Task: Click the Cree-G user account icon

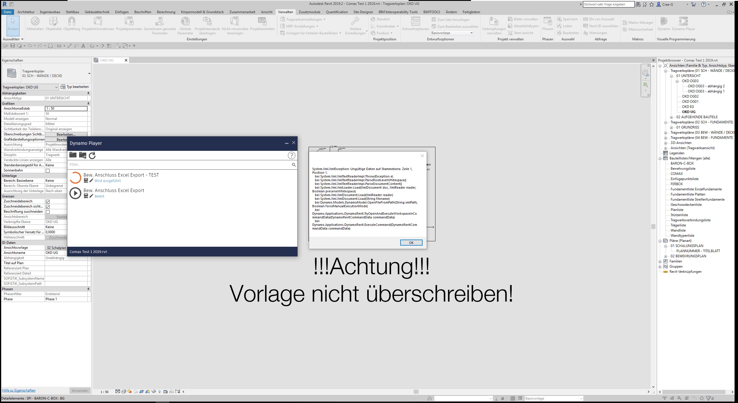Action: pyautogui.click(x=658, y=4)
